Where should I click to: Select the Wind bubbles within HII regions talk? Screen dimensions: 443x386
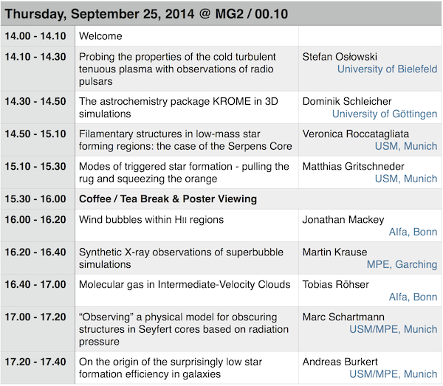(x=151, y=220)
